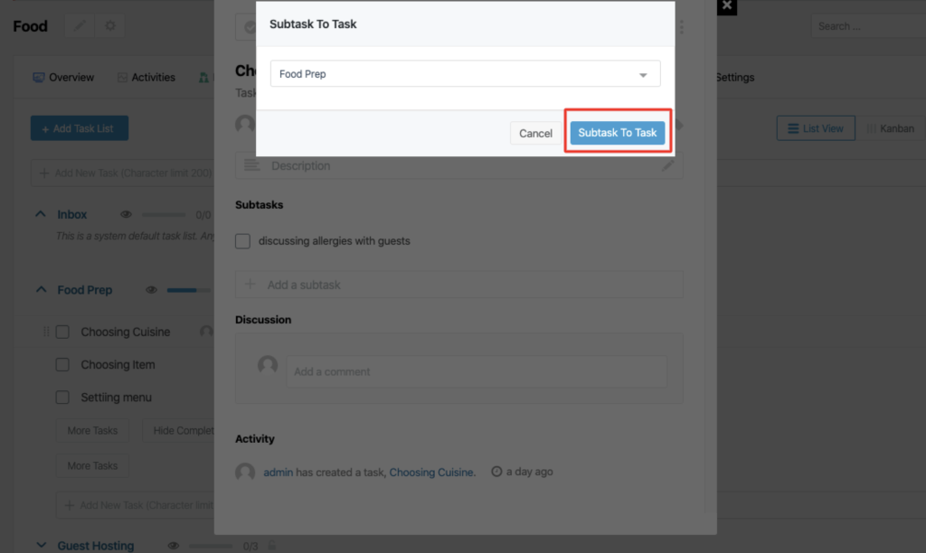The width and height of the screenshot is (926, 553).
Task: Click the pencil edit icon beside Food title
Action: (80, 26)
